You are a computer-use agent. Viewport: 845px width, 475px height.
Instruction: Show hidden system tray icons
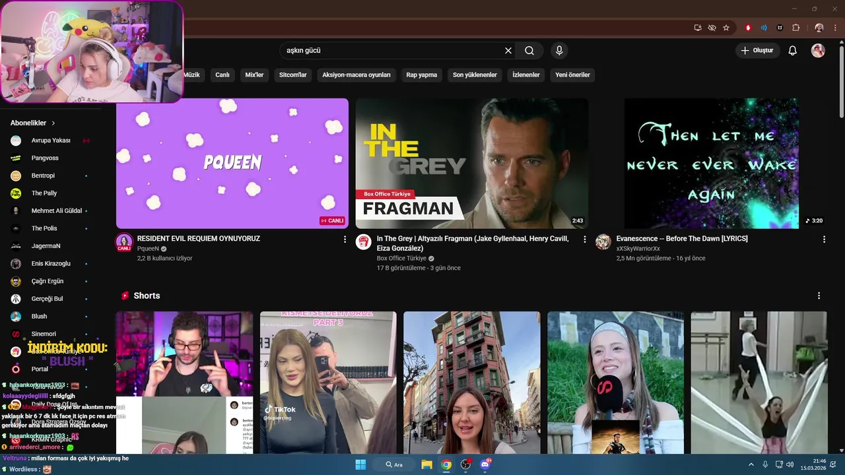pyautogui.click(x=751, y=464)
